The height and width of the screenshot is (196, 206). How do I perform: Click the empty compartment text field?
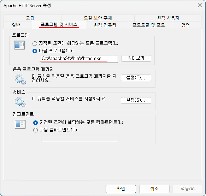pos(80,138)
